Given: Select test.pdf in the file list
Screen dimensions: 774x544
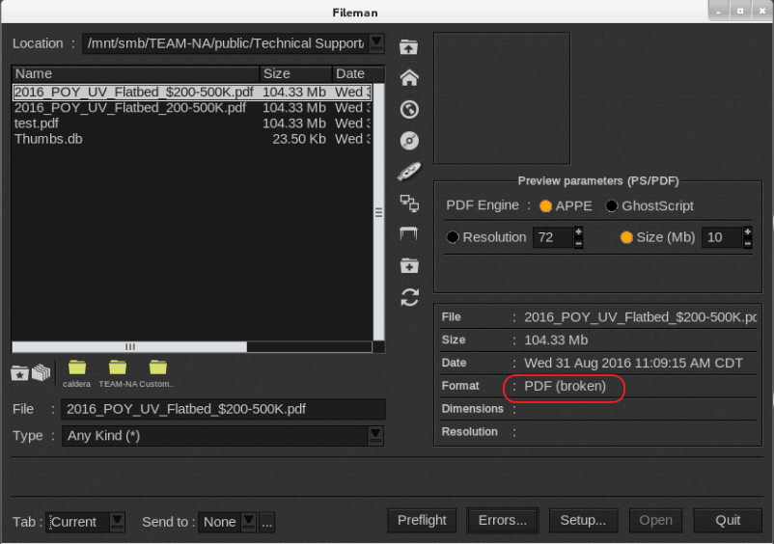Looking at the screenshot, I should (37, 123).
